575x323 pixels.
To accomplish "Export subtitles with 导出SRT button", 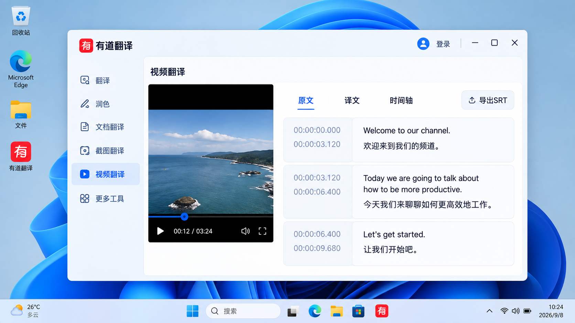I will [x=488, y=100].
